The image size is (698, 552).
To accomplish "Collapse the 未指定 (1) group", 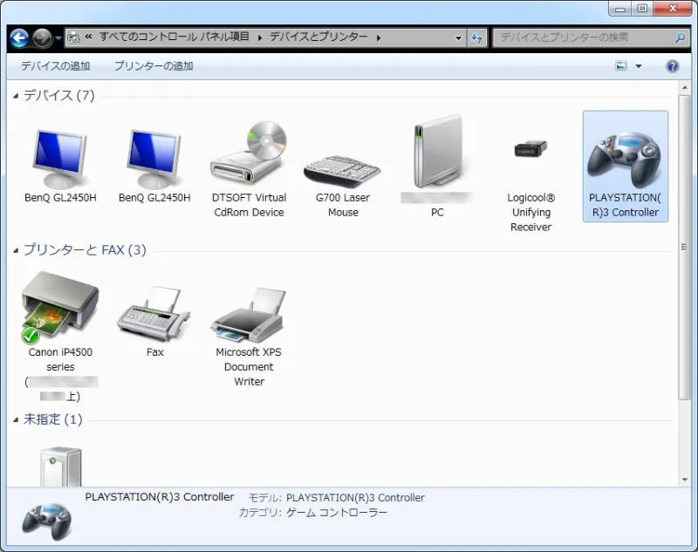I will pos(16,419).
